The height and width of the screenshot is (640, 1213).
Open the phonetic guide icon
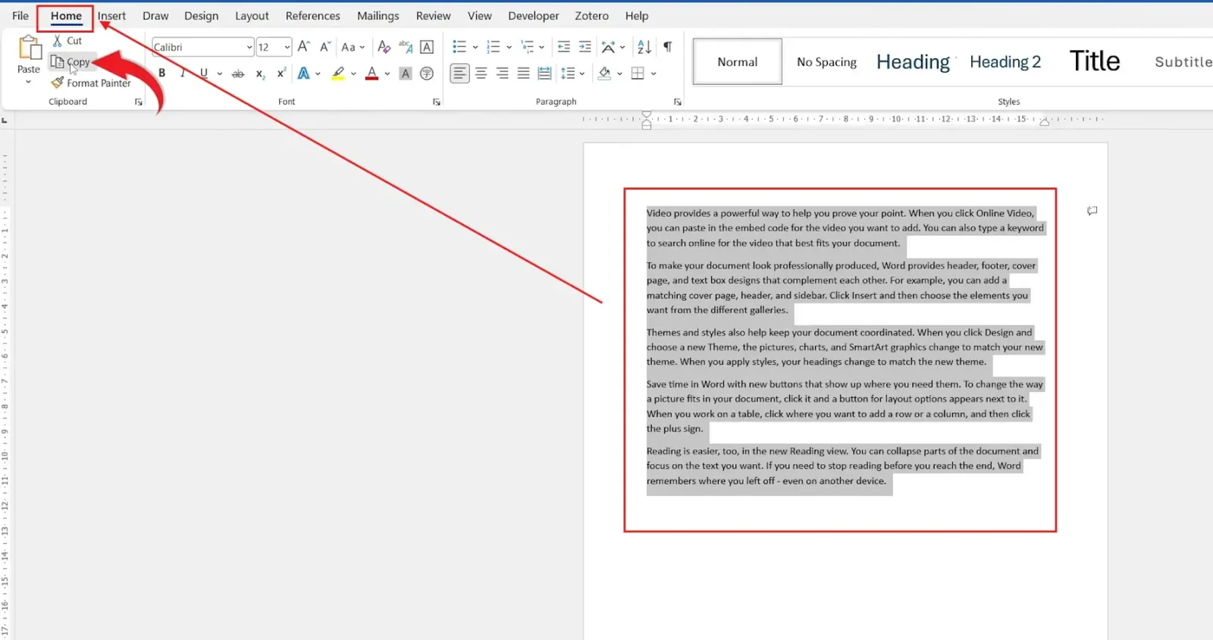(x=406, y=47)
